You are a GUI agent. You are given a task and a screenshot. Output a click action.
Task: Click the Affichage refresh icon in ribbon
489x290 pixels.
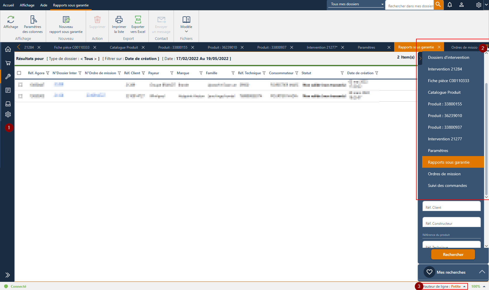click(x=11, y=20)
